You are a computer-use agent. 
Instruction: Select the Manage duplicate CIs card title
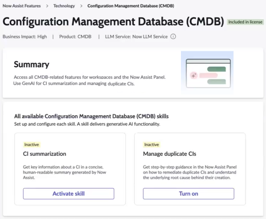pos(169,154)
